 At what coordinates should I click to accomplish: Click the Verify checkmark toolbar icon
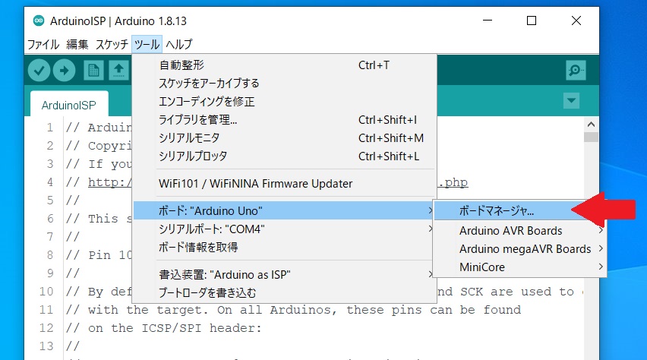(x=39, y=70)
